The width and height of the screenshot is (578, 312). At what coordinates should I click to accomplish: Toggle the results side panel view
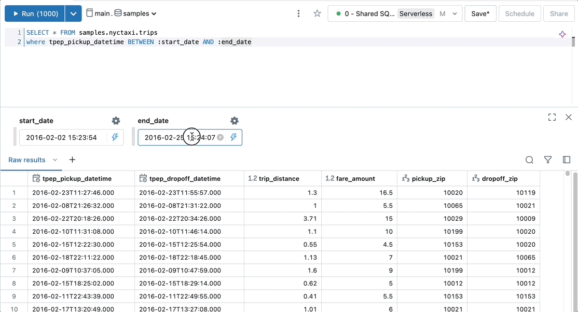[x=567, y=160]
